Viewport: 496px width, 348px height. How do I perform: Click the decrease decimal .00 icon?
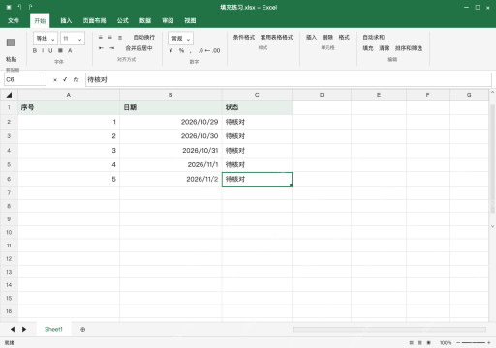click(x=216, y=50)
